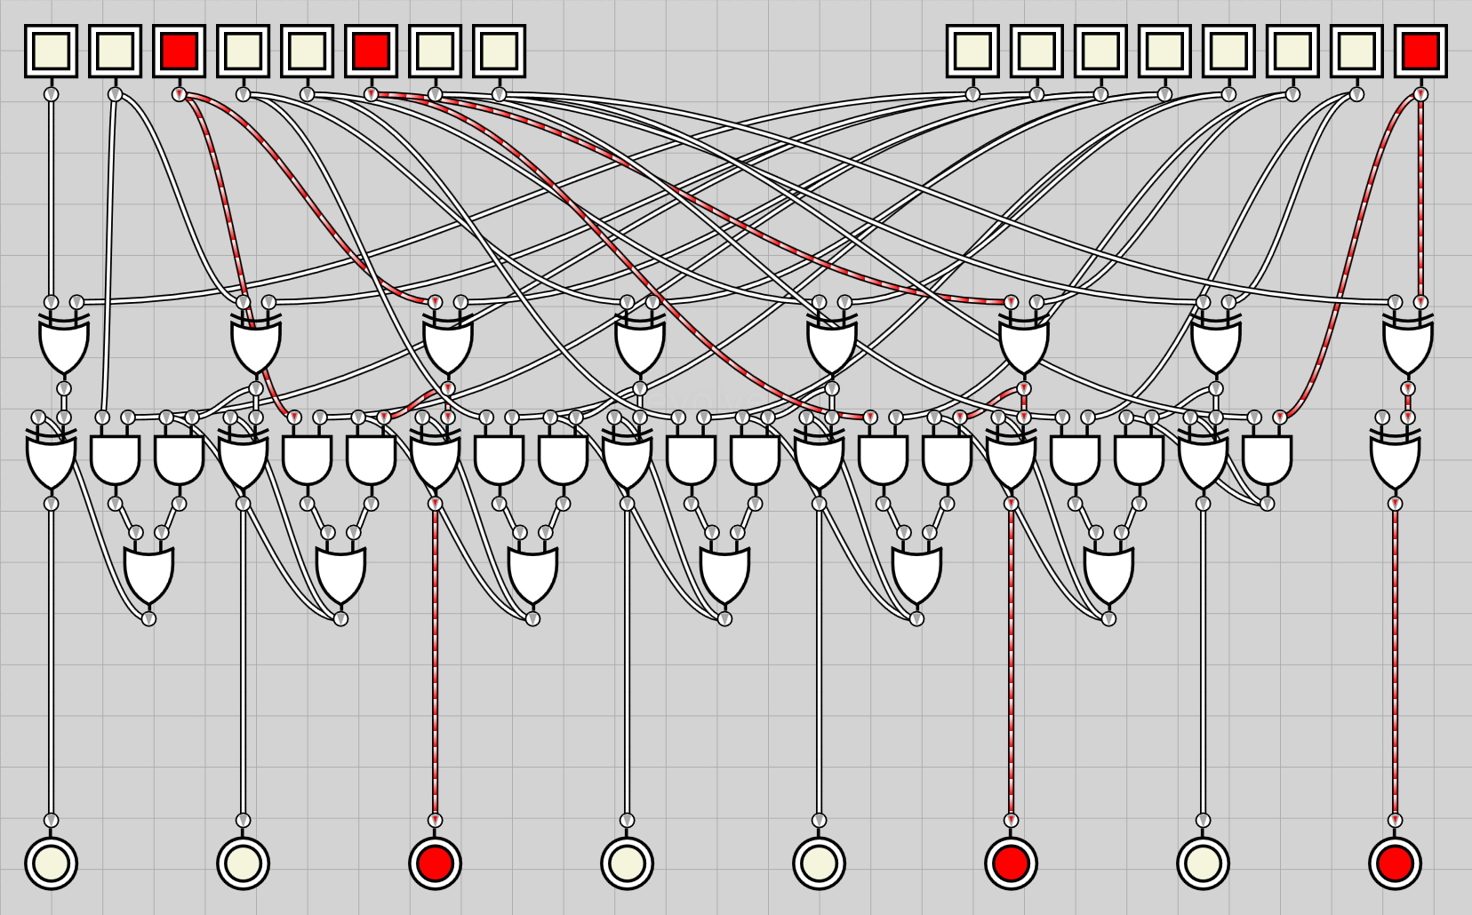Image resolution: width=1472 pixels, height=915 pixels.
Task: Click the rightmost XOR gate in the second gate row
Action: (x=1395, y=460)
